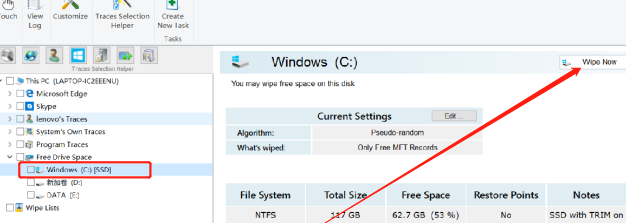
Task: Select the user person traces icon
Action: pos(54,56)
